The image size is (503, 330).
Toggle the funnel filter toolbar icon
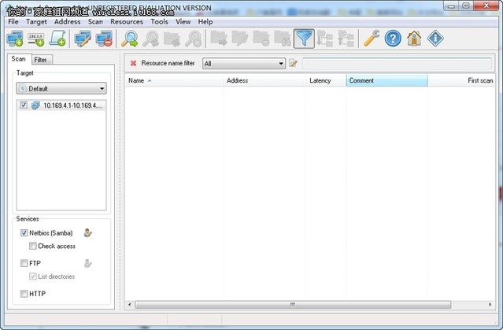(x=304, y=38)
